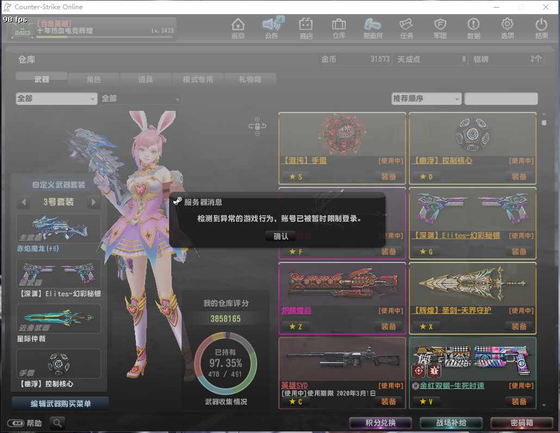Click the rotate/zoom mouse control icon near character
The image size is (560, 433).
pyautogui.click(x=257, y=126)
